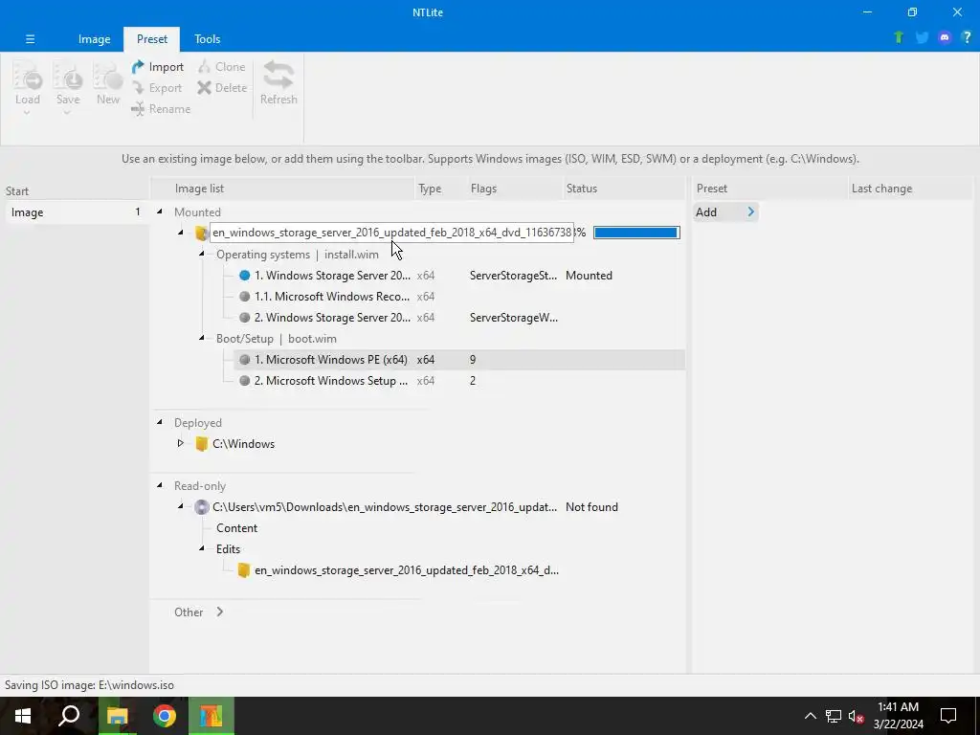
Task: Click the gray dot of Windows PE (x64)
Action: 244,360
